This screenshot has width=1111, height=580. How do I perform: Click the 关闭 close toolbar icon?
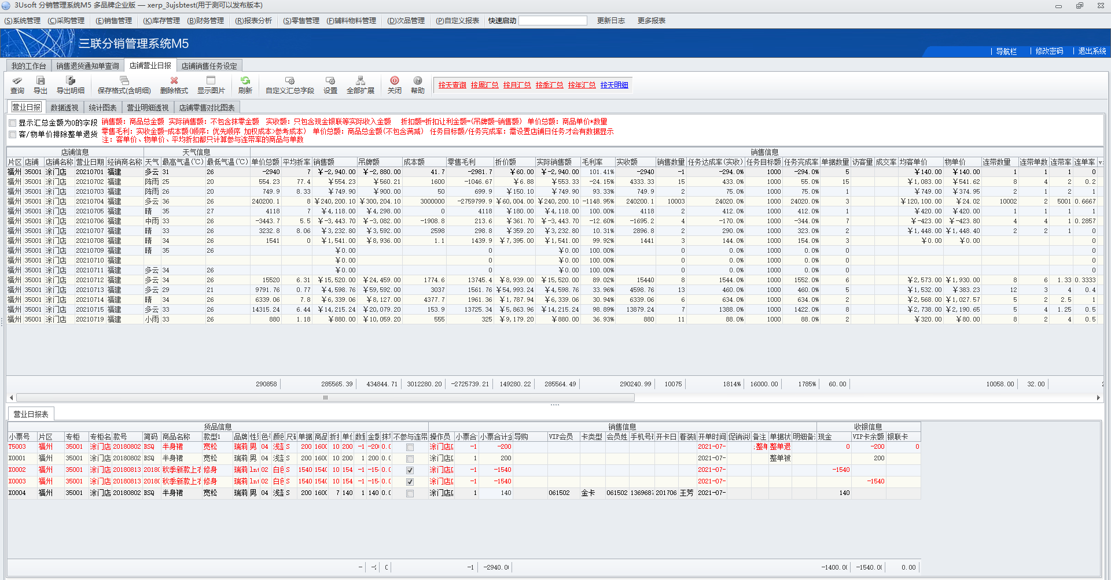[395, 85]
